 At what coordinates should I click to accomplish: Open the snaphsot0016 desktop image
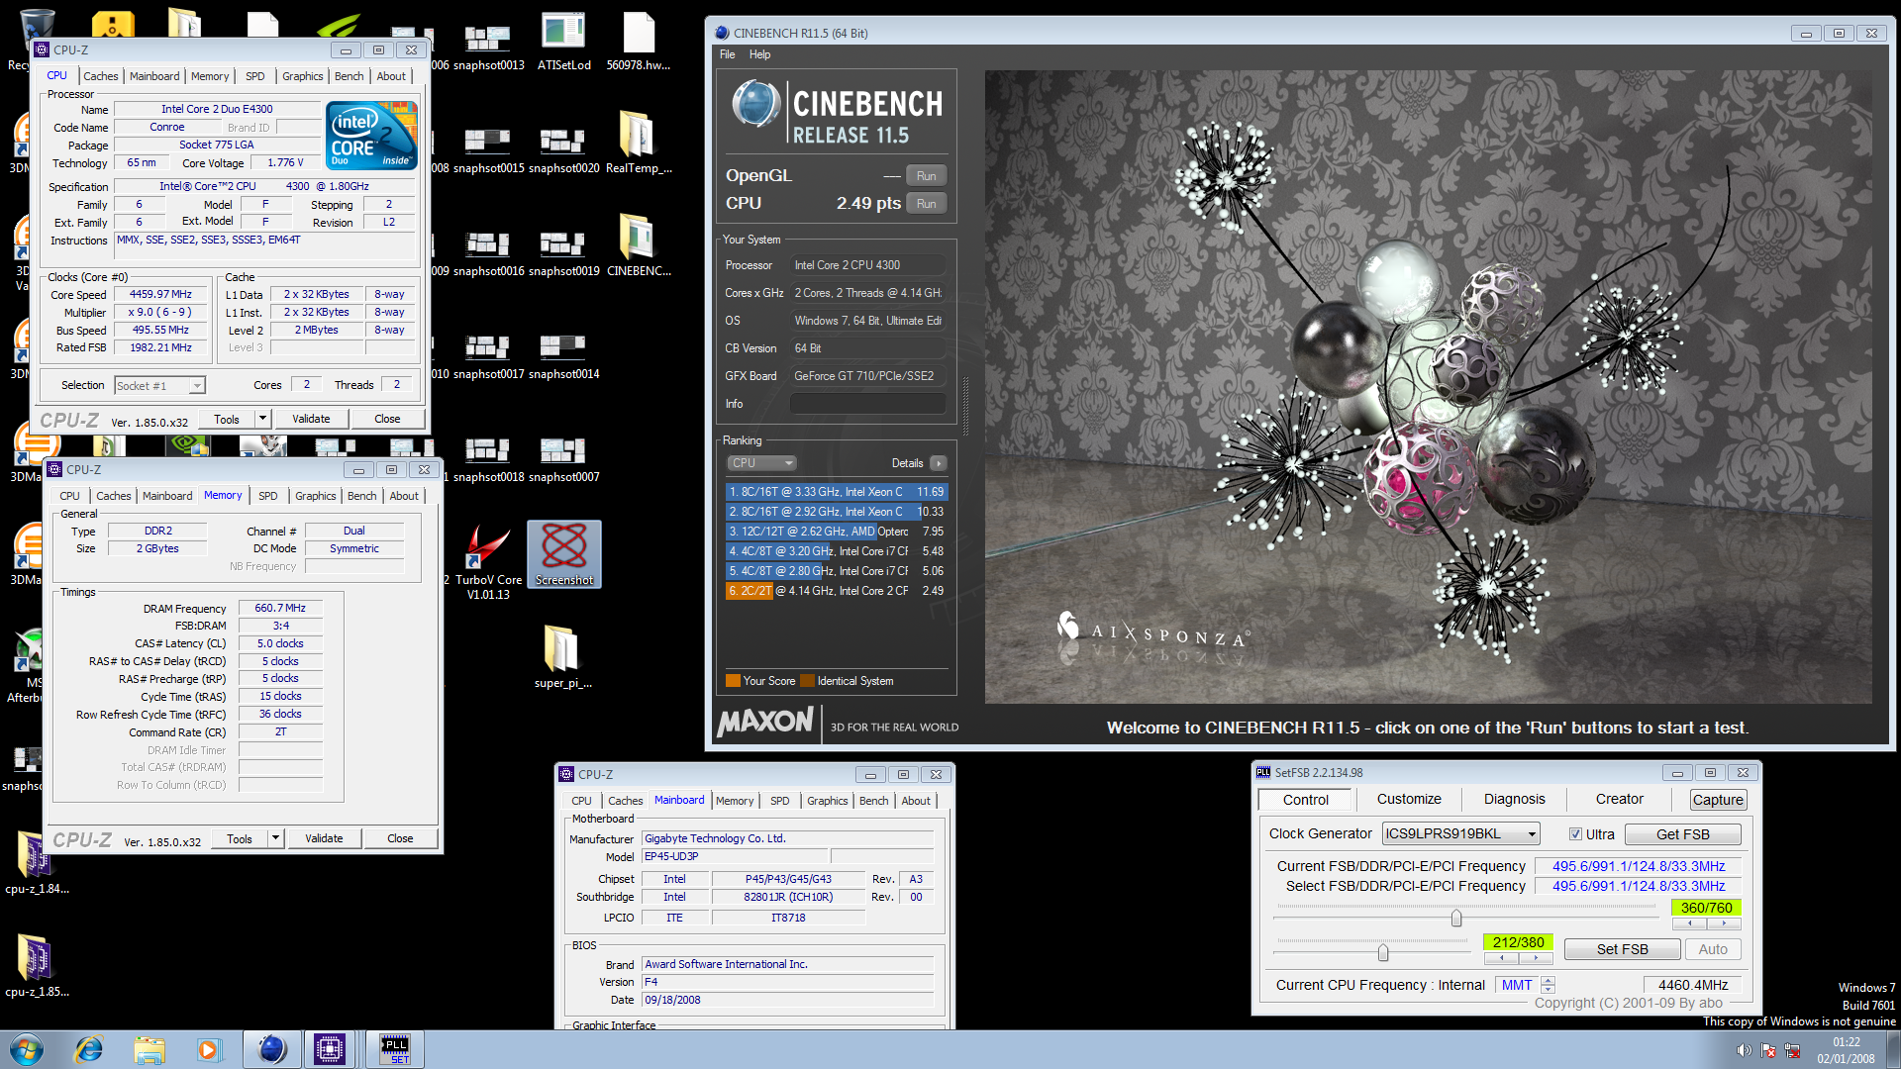click(488, 251)
